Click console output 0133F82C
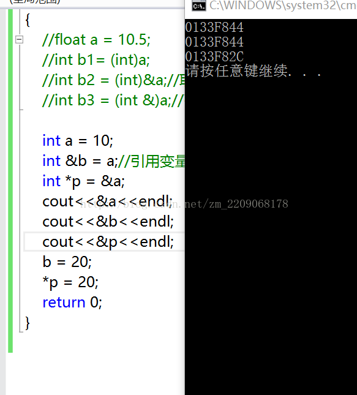The height and width of the screenshot is (395, 357). 214,56
